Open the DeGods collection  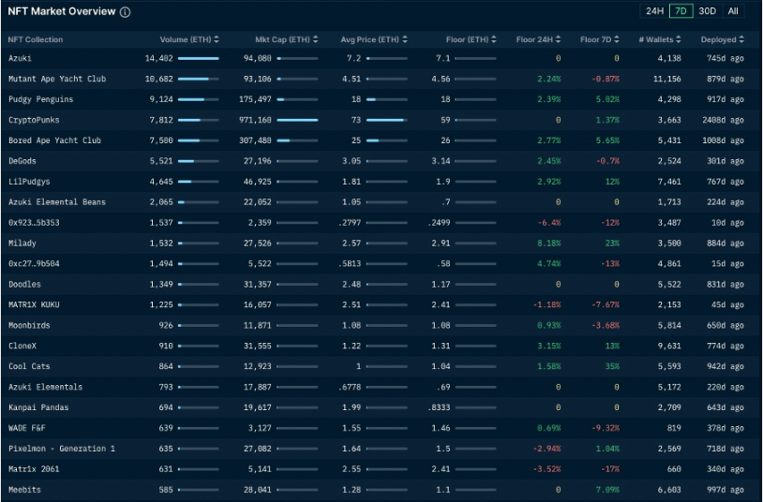(22, 161)
